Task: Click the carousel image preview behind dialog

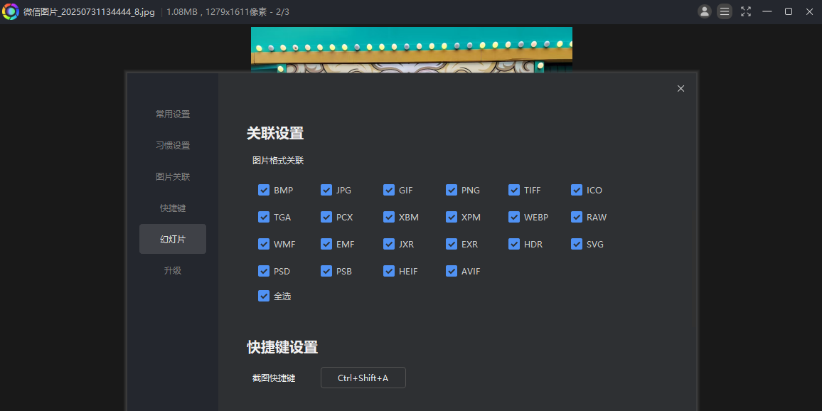Action: [x=412, y=50]
